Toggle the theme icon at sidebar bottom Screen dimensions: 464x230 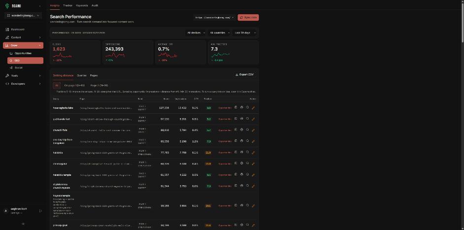[23, 224]
